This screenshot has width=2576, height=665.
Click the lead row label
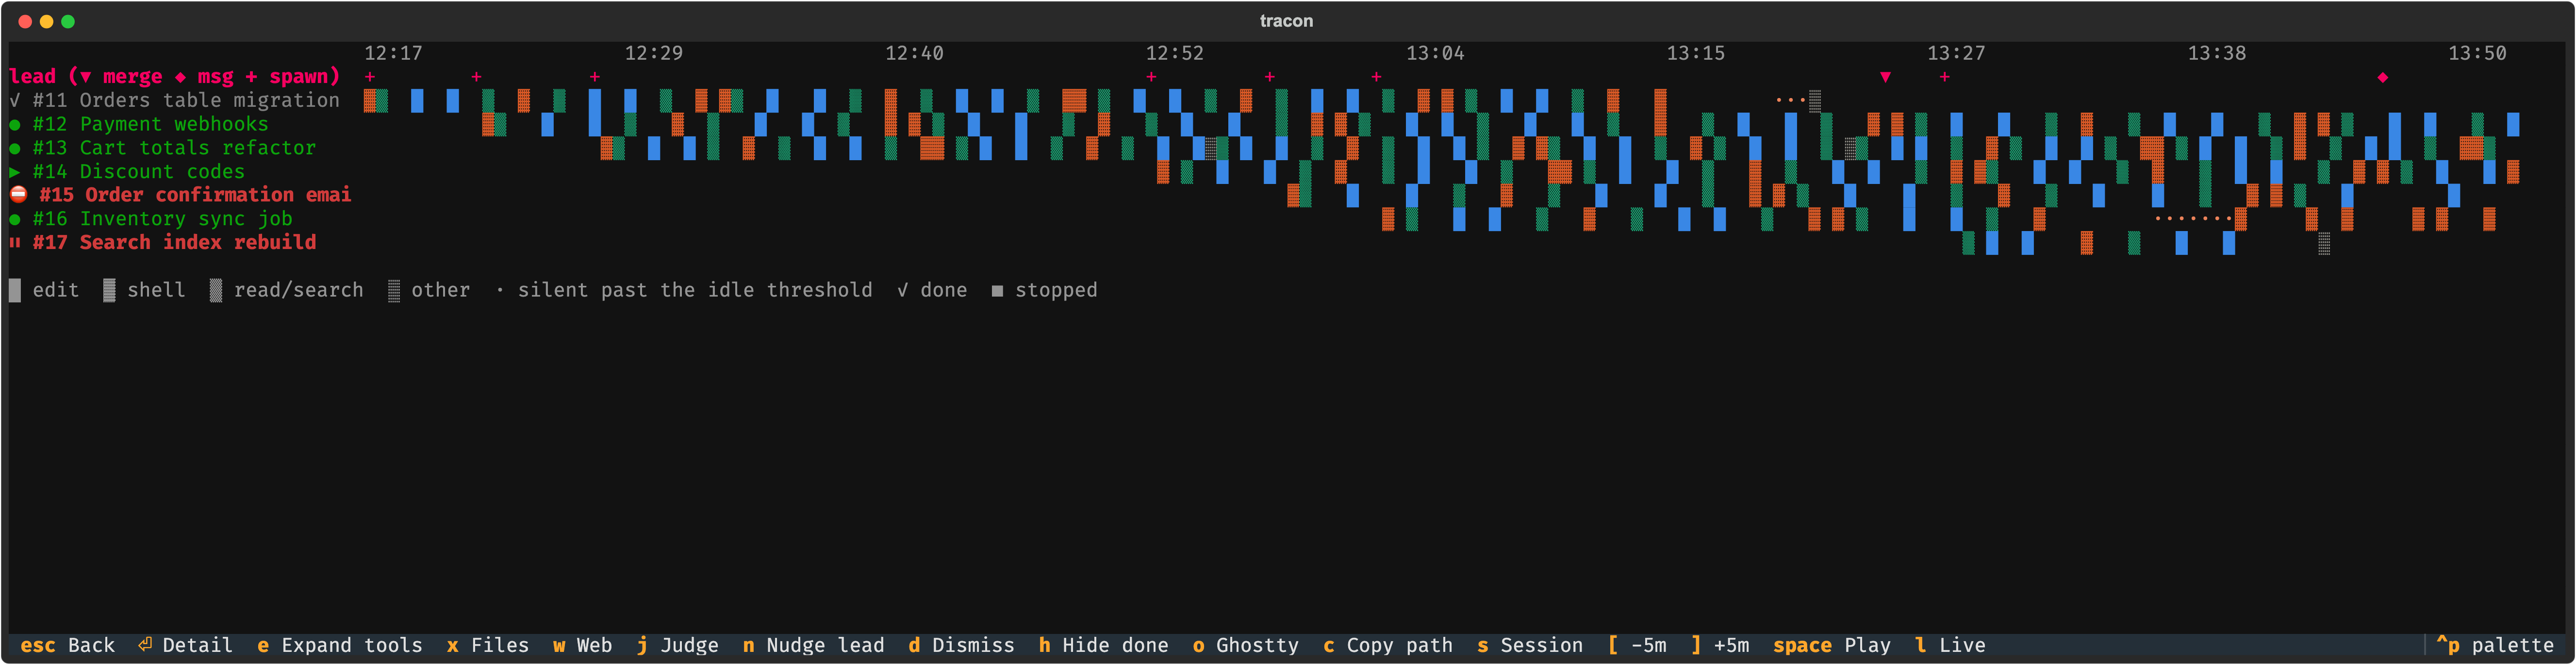pos(174,77)
